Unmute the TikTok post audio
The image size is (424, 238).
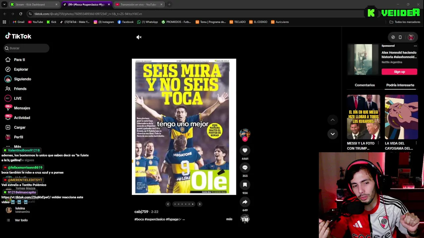(x=139, y=37)
